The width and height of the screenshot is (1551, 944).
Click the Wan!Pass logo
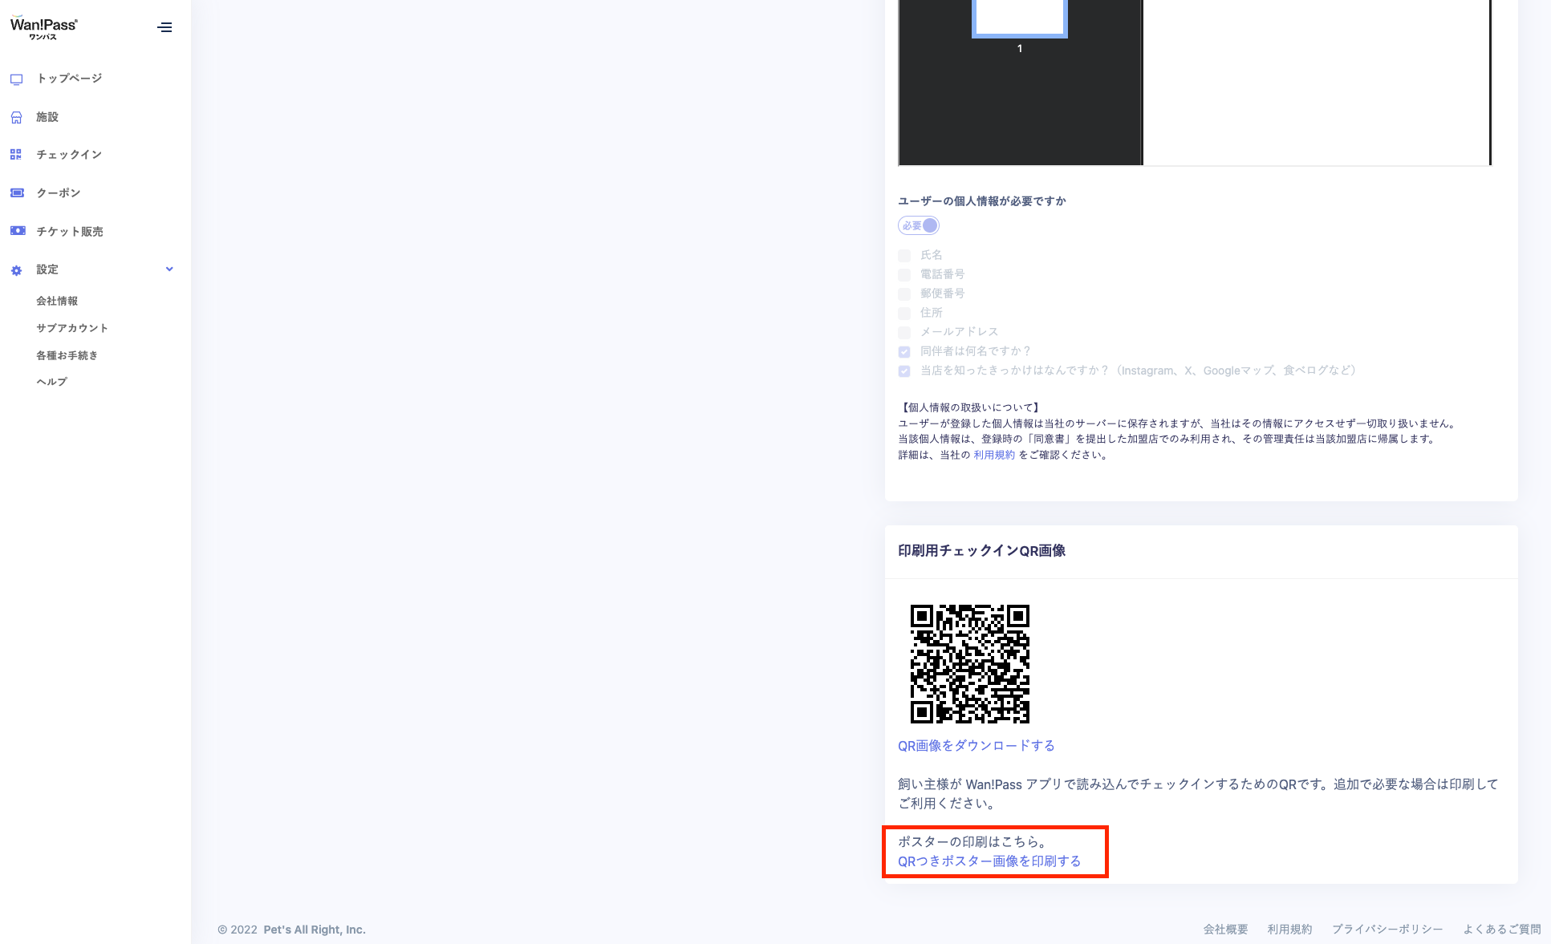tap(43, 27)
